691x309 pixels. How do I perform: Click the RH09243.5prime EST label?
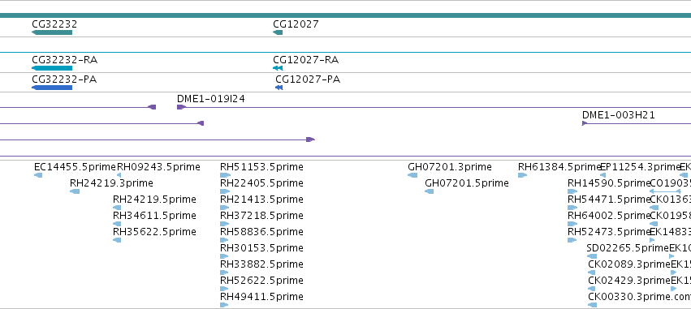pyautogui.click(x=158, y=167)
